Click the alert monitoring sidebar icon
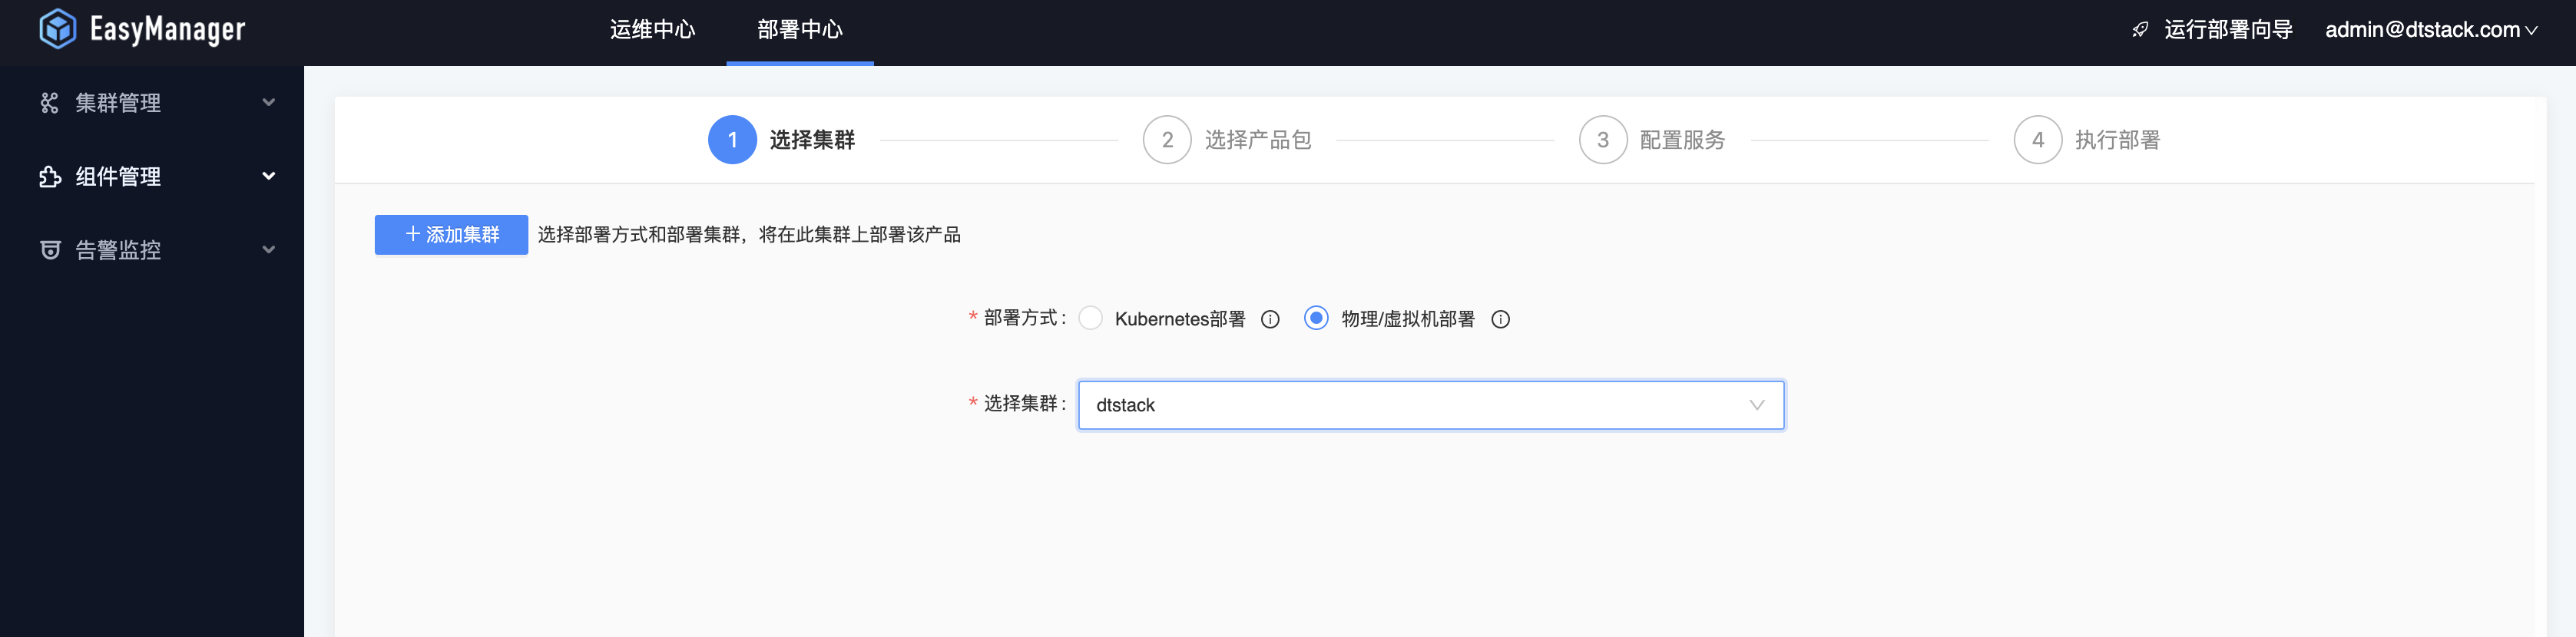The width and height of the screenshot is (2576, 637). click(49, 250)
